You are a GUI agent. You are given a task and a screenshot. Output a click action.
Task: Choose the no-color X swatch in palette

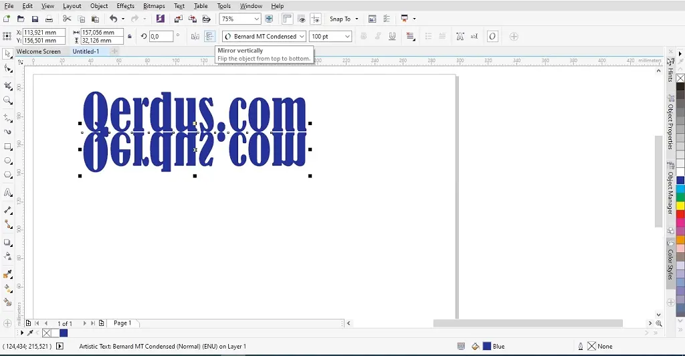680,78
